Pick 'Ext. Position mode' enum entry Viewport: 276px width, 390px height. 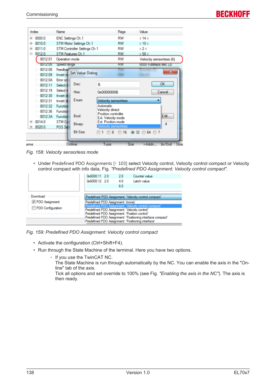tap(111, 122)
